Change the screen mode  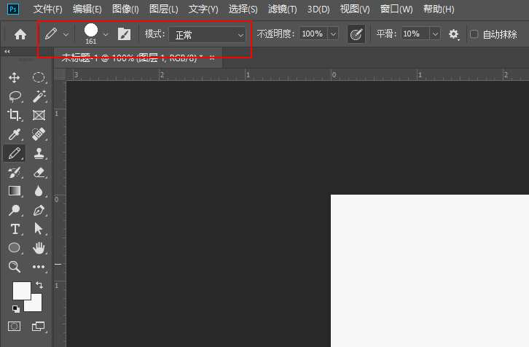pyautogui.click(x=38, y=327)
